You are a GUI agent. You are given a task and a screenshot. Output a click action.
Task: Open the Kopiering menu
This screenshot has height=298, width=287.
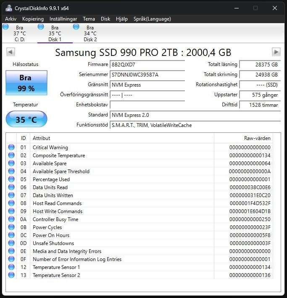point(33,19)
